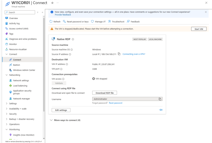Click the Start VM button
This screenshot has height=143, width=212.
pyautogui.click(x=199, y=29)
